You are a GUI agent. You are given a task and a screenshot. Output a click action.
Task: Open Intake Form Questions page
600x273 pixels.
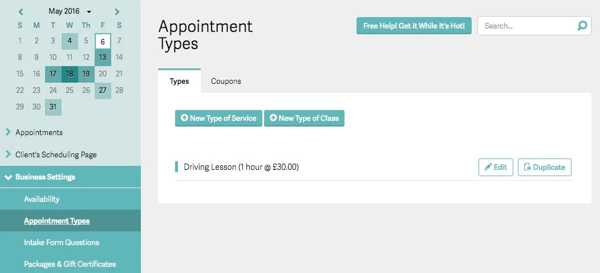[62, 242]
